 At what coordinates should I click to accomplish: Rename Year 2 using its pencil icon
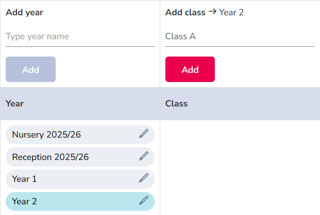pyautogui.click(x=144, y=201)
